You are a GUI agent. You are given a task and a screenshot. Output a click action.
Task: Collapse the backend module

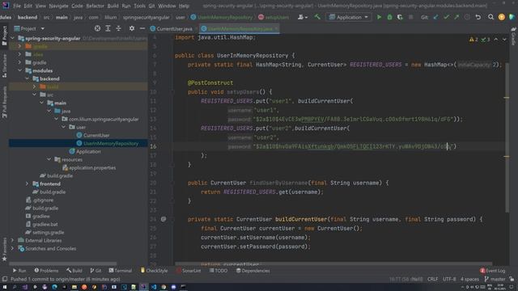pyautogui.click(x=27, y=78)
